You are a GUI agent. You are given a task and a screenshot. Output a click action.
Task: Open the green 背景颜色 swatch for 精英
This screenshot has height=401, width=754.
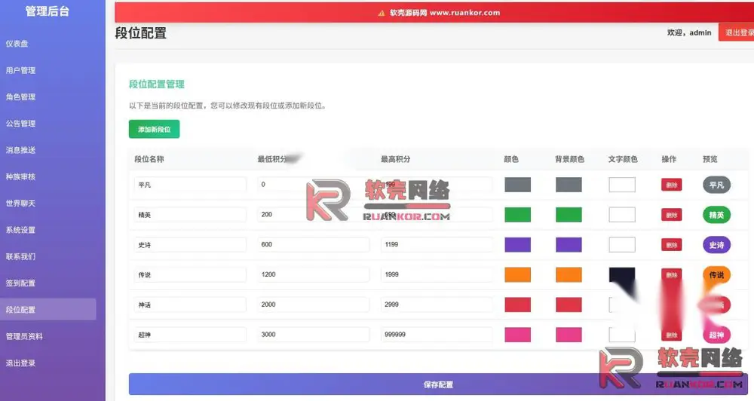tap(569, 214)
